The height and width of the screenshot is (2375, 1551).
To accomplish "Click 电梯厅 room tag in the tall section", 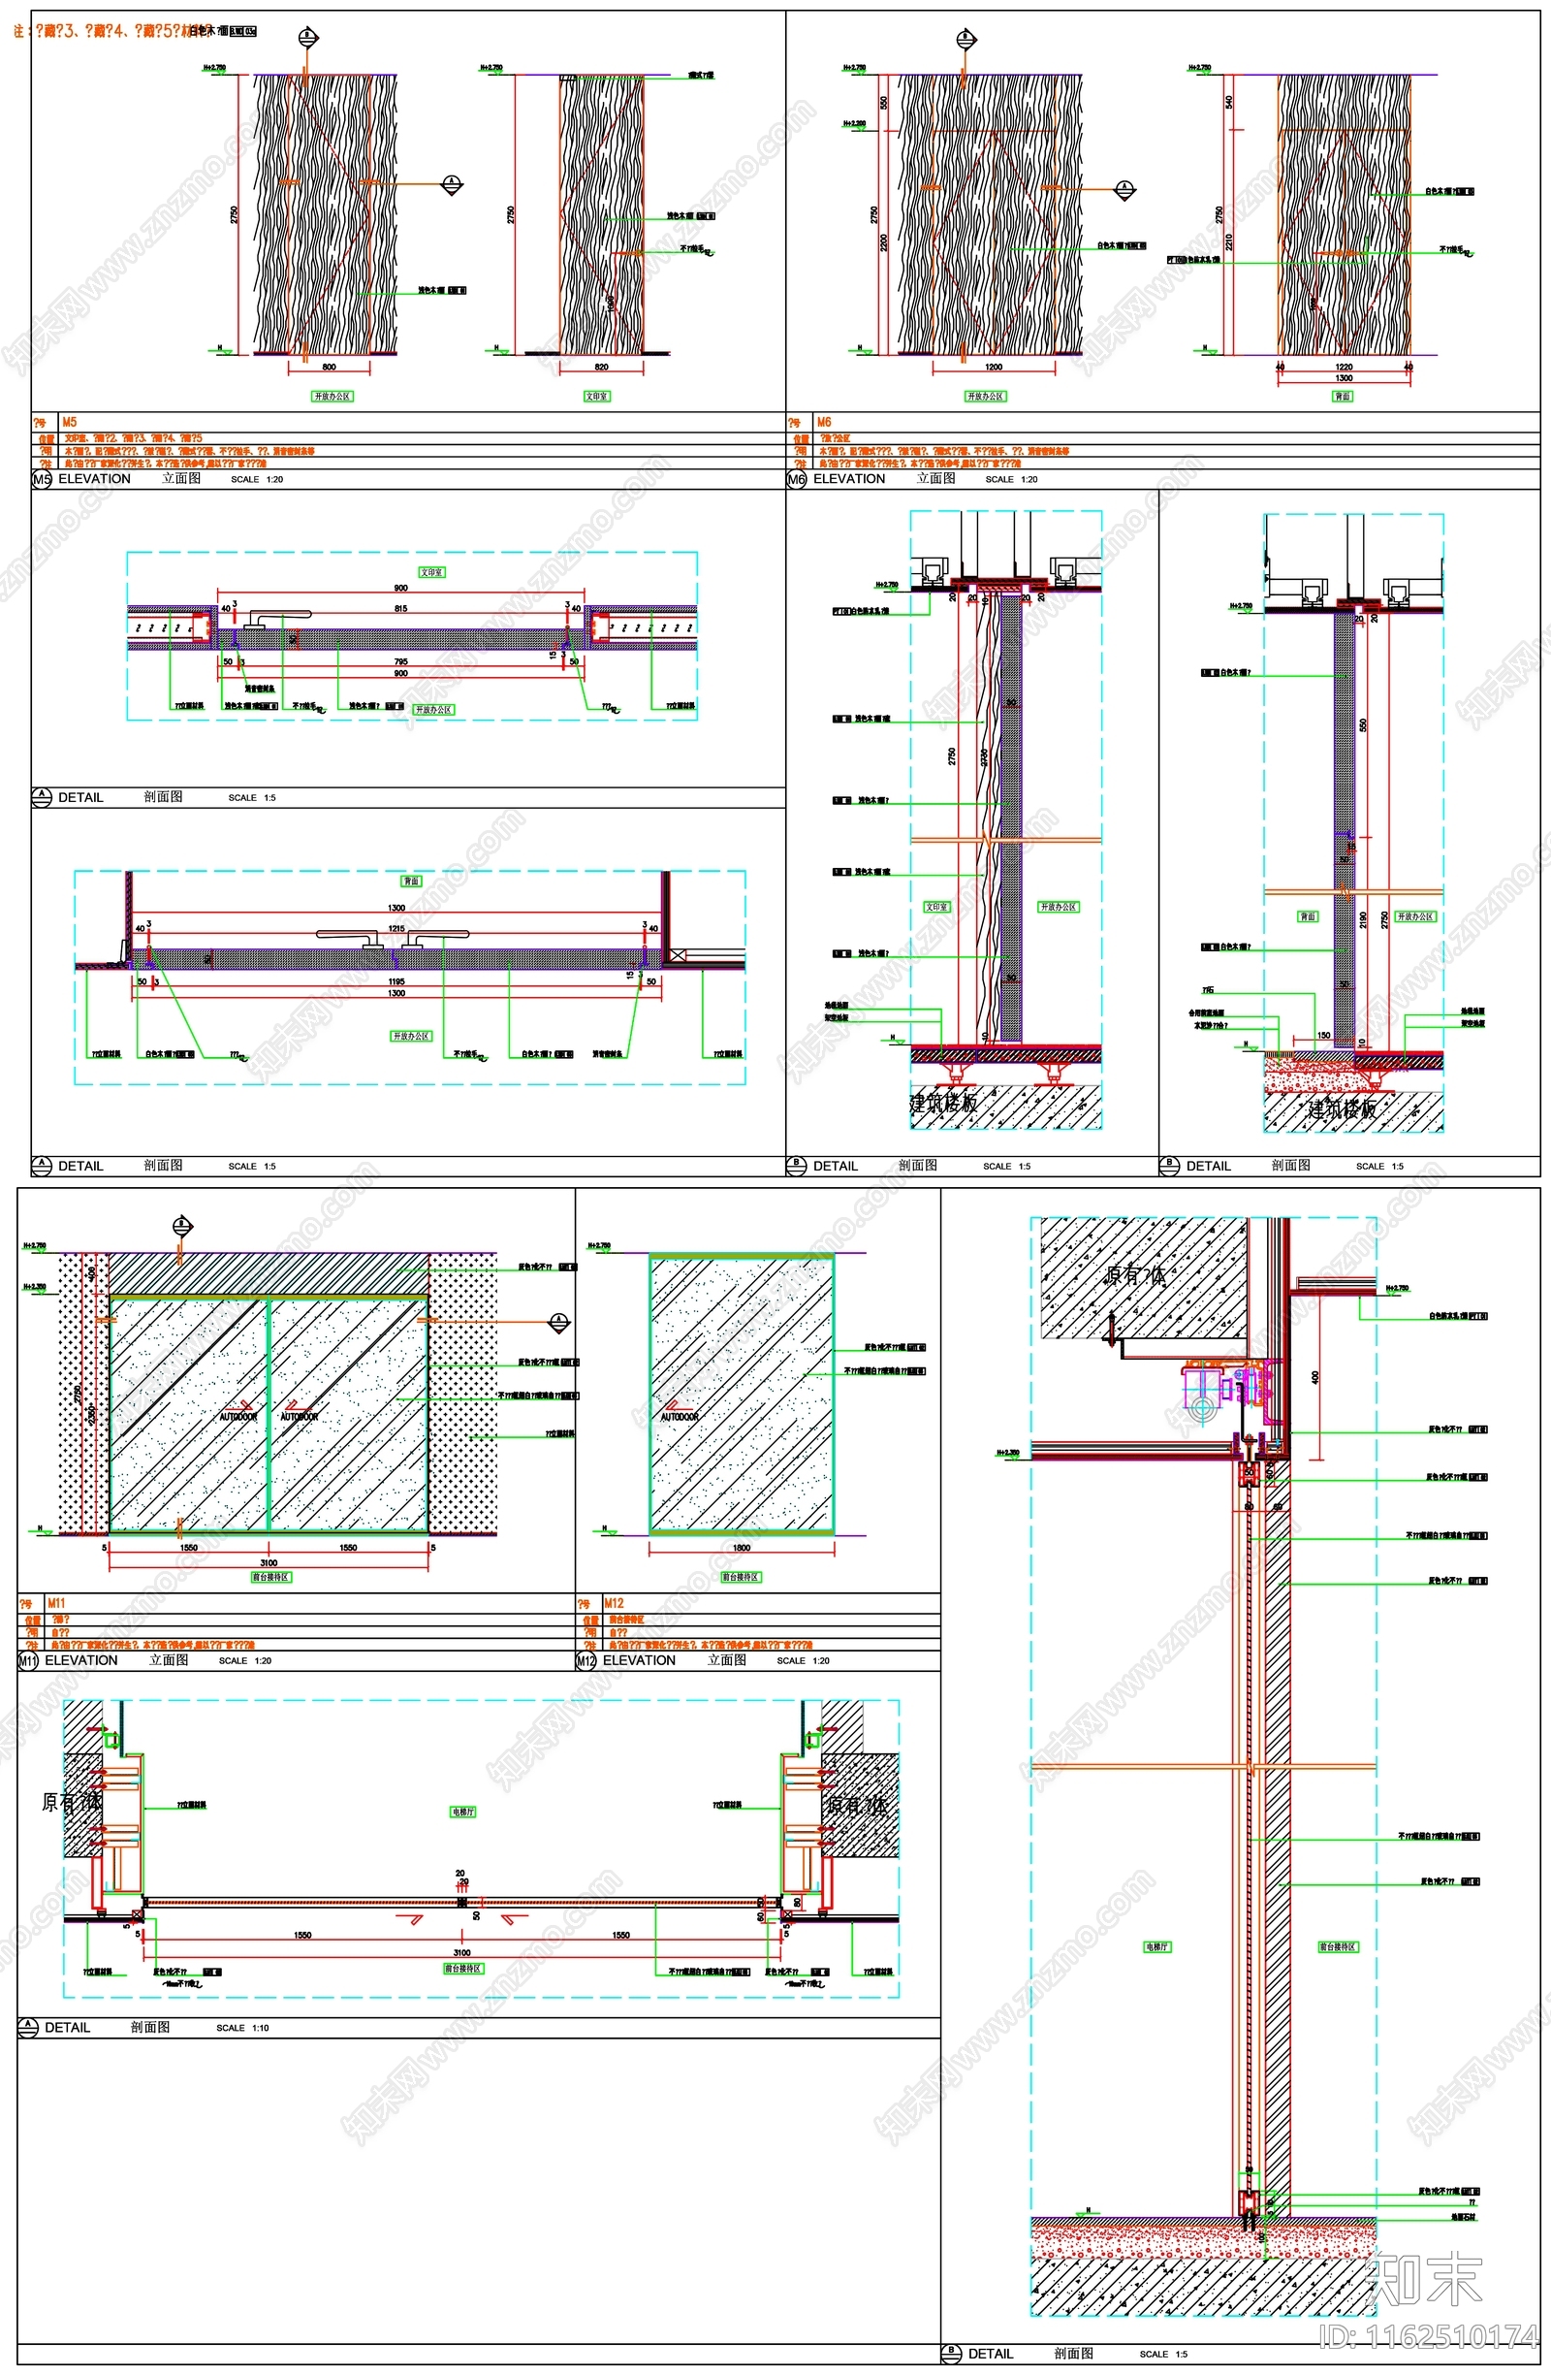I will [x=1156, y=1947].
